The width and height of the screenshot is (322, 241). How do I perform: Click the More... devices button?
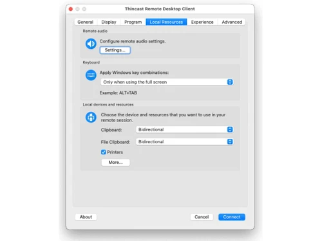[115, 163]
